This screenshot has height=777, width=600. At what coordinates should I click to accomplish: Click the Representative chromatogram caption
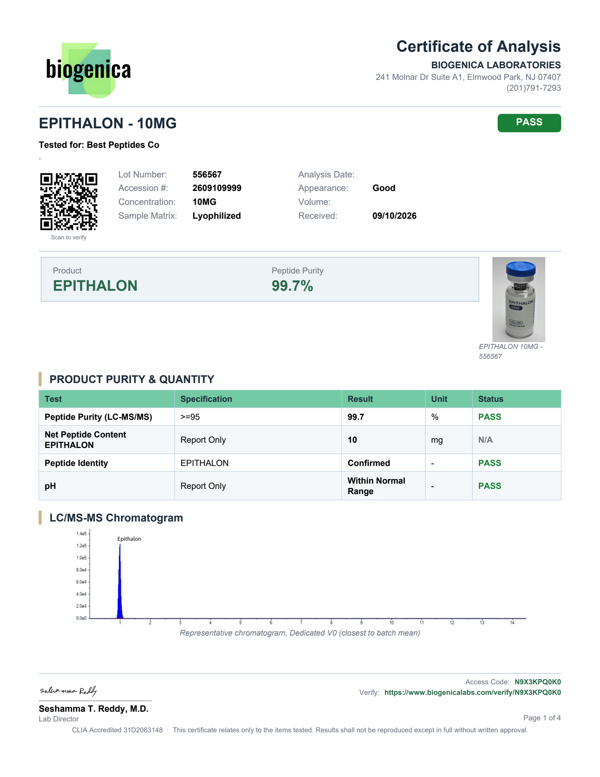(300, 633)
